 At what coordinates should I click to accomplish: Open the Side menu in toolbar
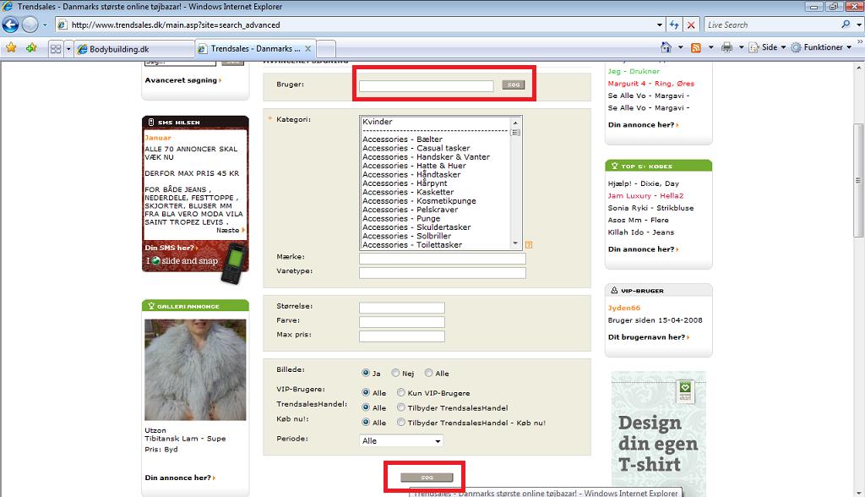[767, 47]
